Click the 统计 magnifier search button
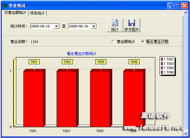Viewport: 190px width, 138px height. point(115,25)
